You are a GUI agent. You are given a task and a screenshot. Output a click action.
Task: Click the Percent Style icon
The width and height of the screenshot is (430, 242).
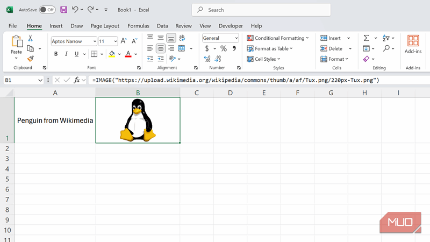(224, 48)
